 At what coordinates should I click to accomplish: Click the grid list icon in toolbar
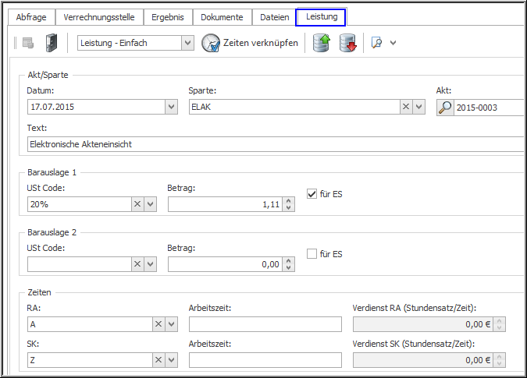(x=28, y=44)
